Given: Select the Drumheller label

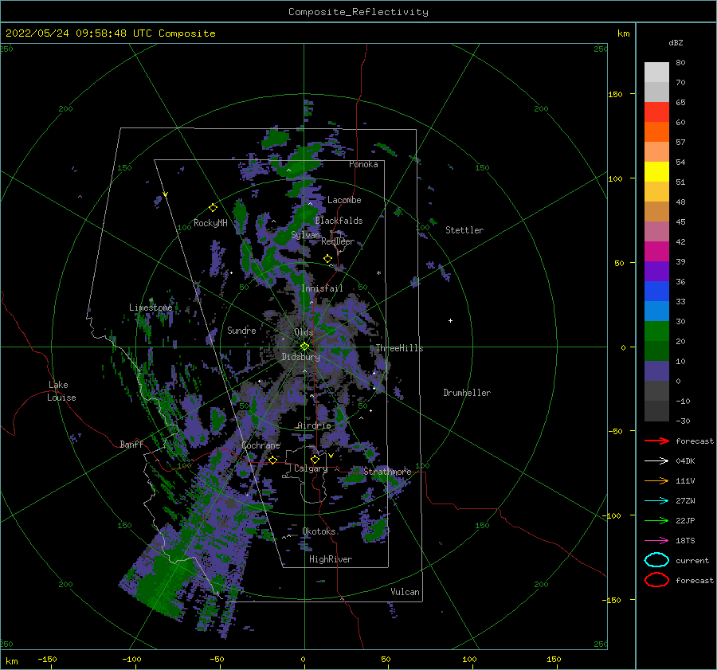Looking at the screenshot, I should pyautogui.click(x=468, y=393).
